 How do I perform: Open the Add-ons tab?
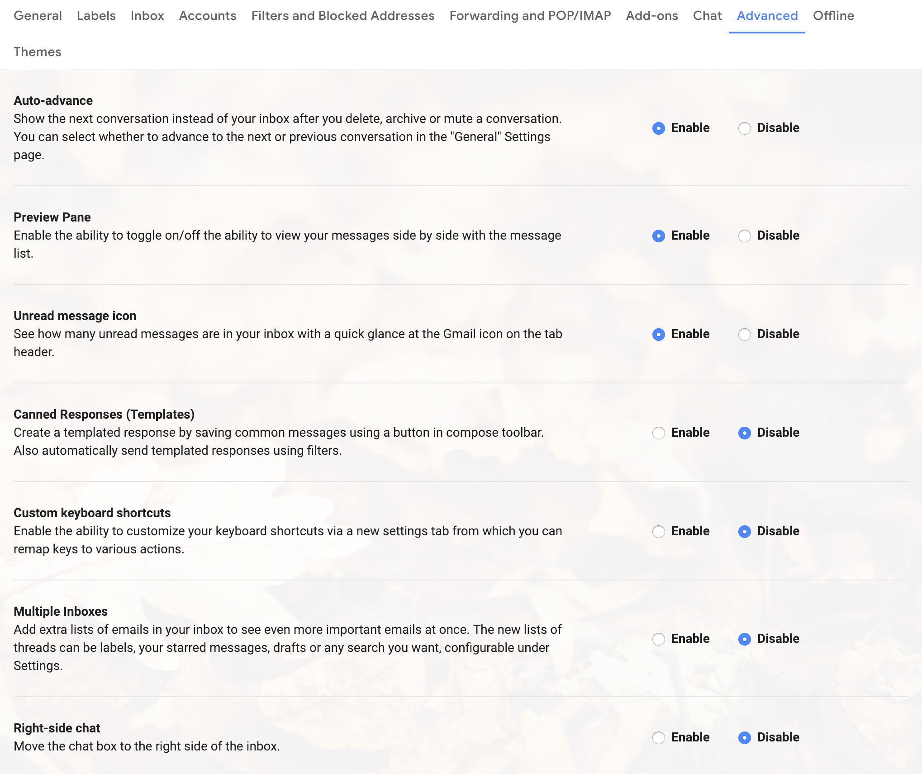click(651, 16)
